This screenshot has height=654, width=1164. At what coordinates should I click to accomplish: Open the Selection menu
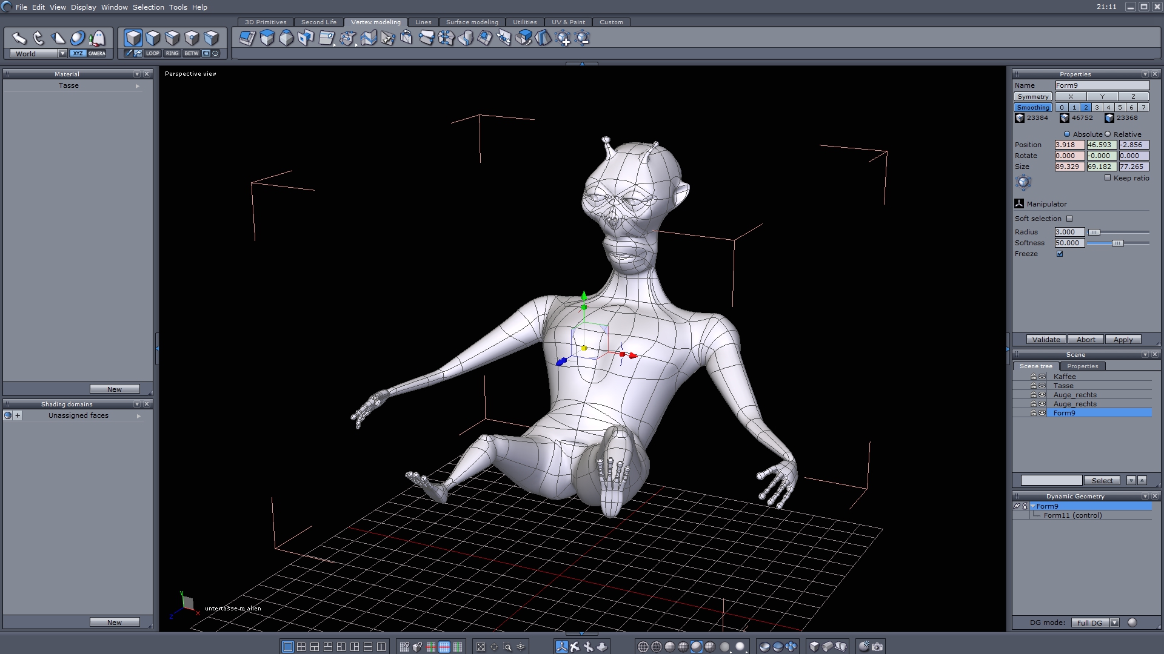pos(148,7)
